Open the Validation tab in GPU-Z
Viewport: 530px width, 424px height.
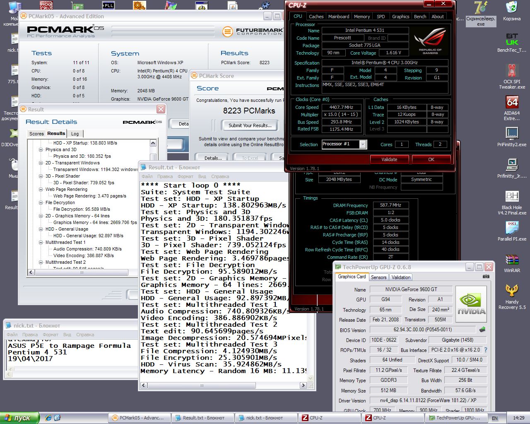pos(401,277)
